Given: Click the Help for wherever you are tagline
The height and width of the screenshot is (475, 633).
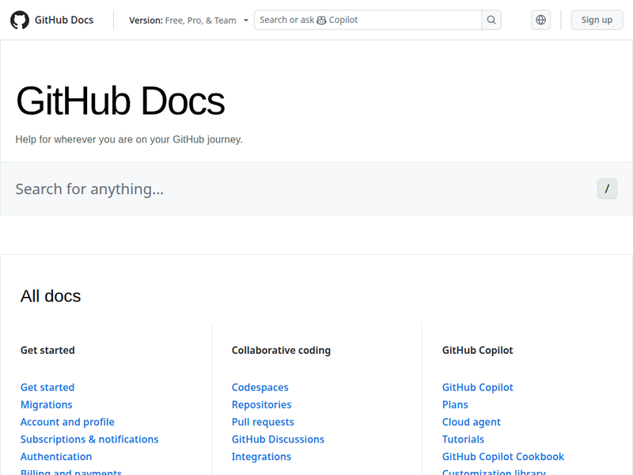Looking at the screenshot, I should pyautogui.click(x=129, y=139).
